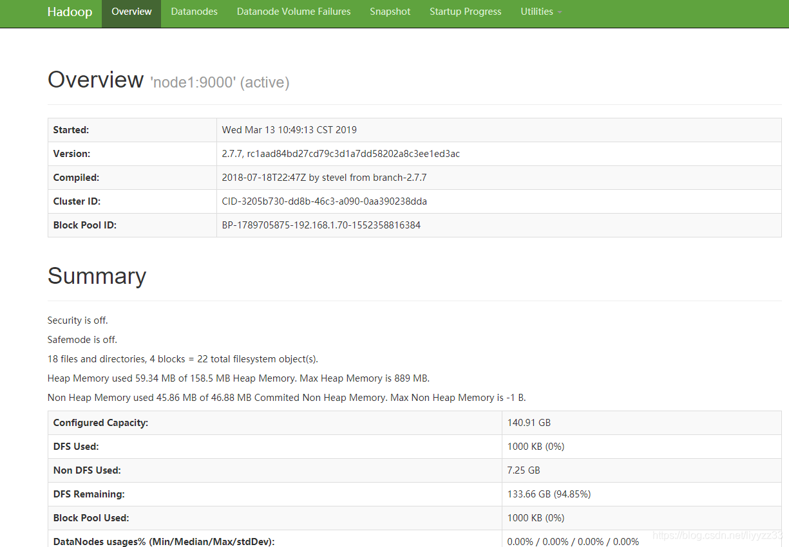Click '18 files and directories, 4 blocks' line

pyautogui.click(x=183, y=359)
